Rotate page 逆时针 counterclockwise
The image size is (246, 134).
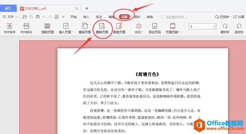(239, 28)
